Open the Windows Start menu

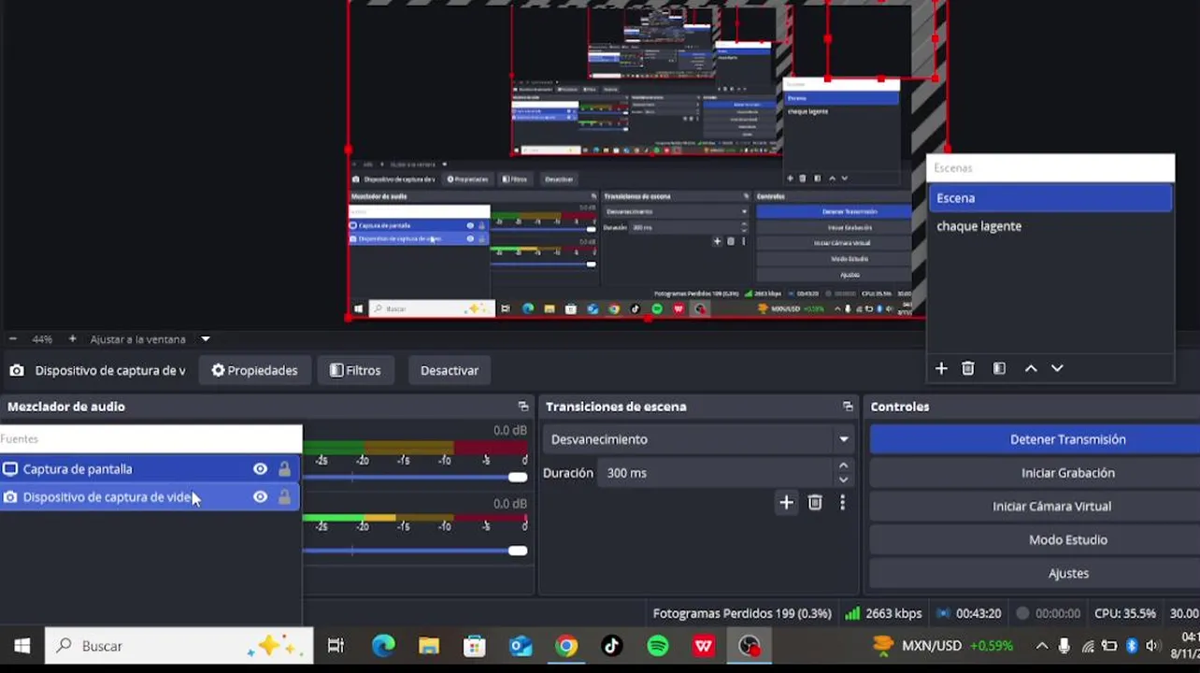click(x=21, y=646)
